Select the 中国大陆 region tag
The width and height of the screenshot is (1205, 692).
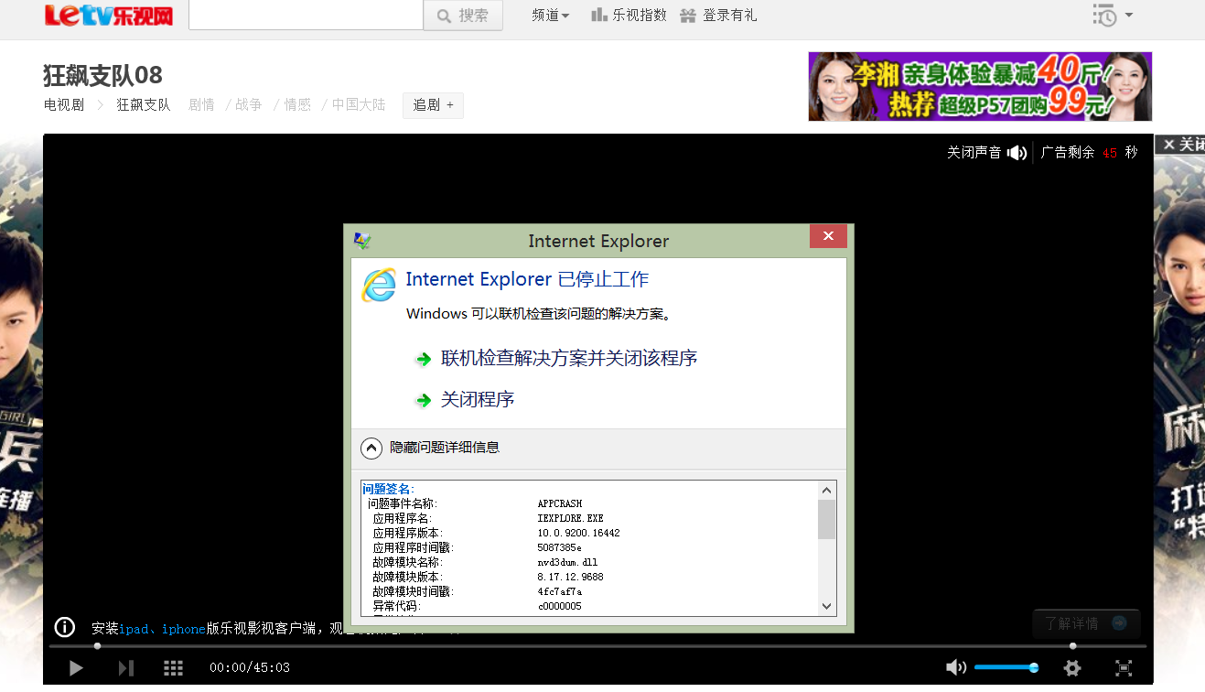coord(359,105)
